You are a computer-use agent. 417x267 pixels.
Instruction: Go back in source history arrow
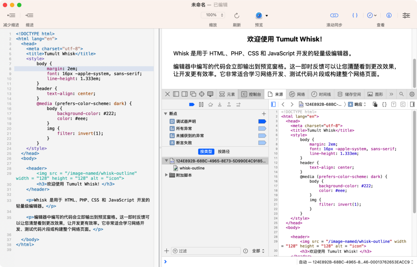283,104
